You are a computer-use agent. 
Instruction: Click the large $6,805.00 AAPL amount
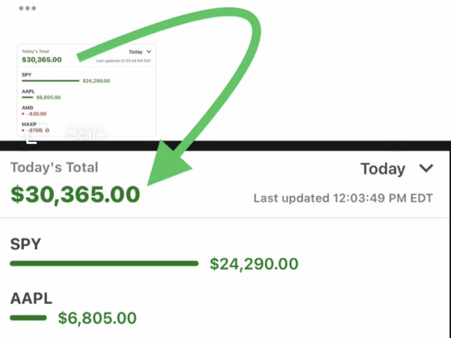click(97, 318)
